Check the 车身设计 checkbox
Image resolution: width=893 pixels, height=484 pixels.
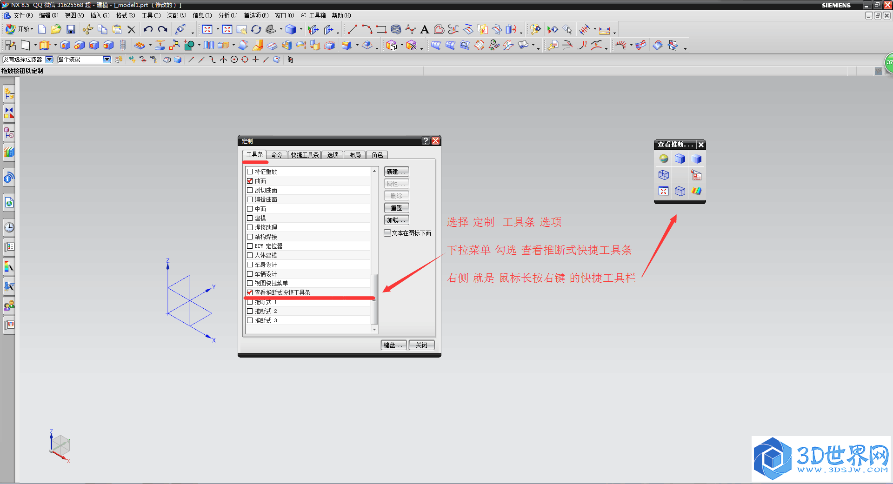tap(250, 265)
